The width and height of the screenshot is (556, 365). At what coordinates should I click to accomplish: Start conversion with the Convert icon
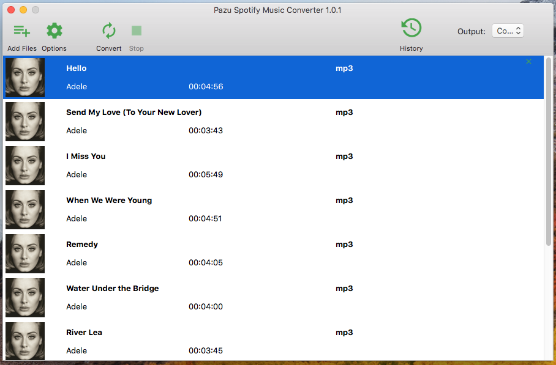tap(109, 31)
